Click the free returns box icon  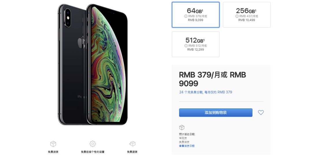point(132,144)
